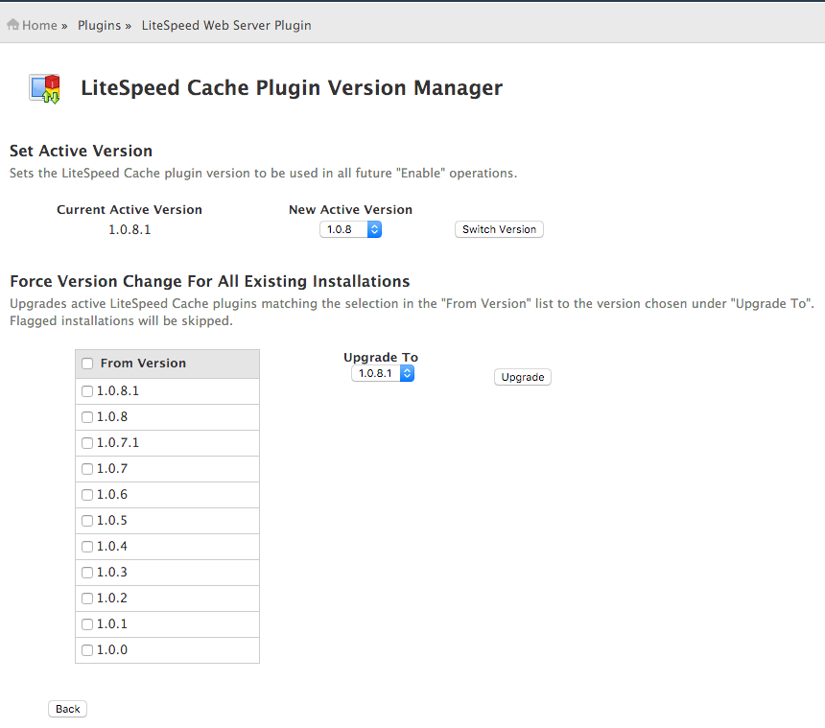Viewport: 825px width, 728px height.
Task: Check the 1.0.8 version checkbox
Action: (x=87, y=417)
